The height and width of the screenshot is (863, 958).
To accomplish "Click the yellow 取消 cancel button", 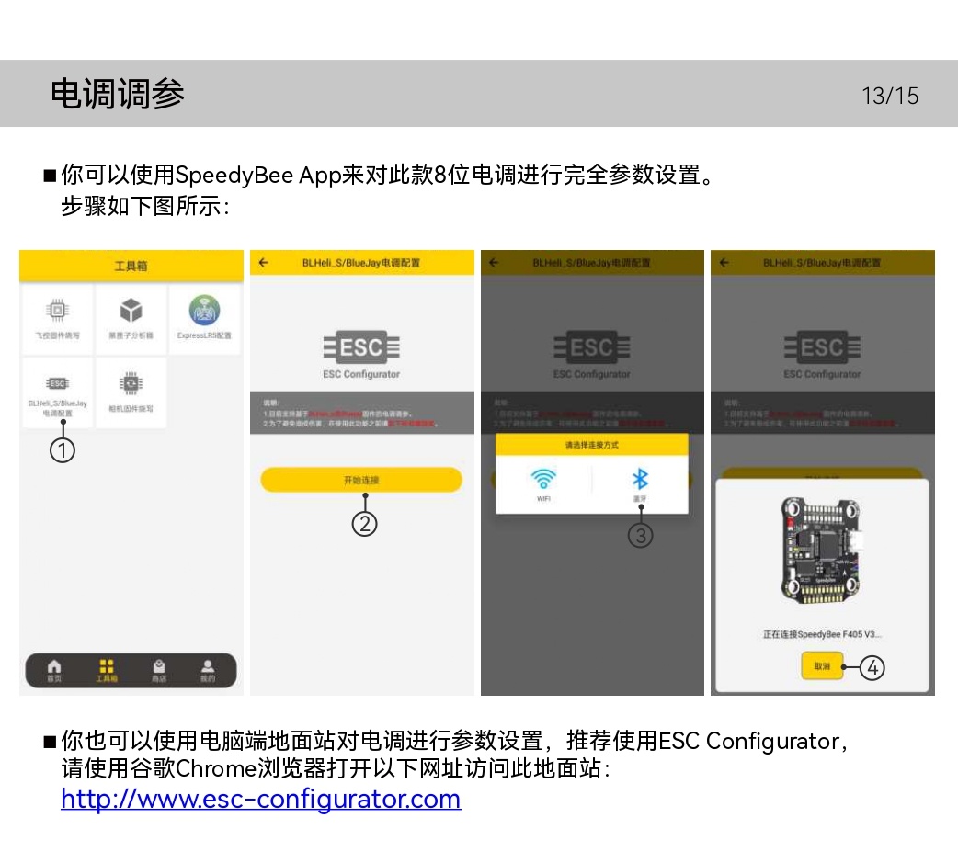I will pos(822,665).
